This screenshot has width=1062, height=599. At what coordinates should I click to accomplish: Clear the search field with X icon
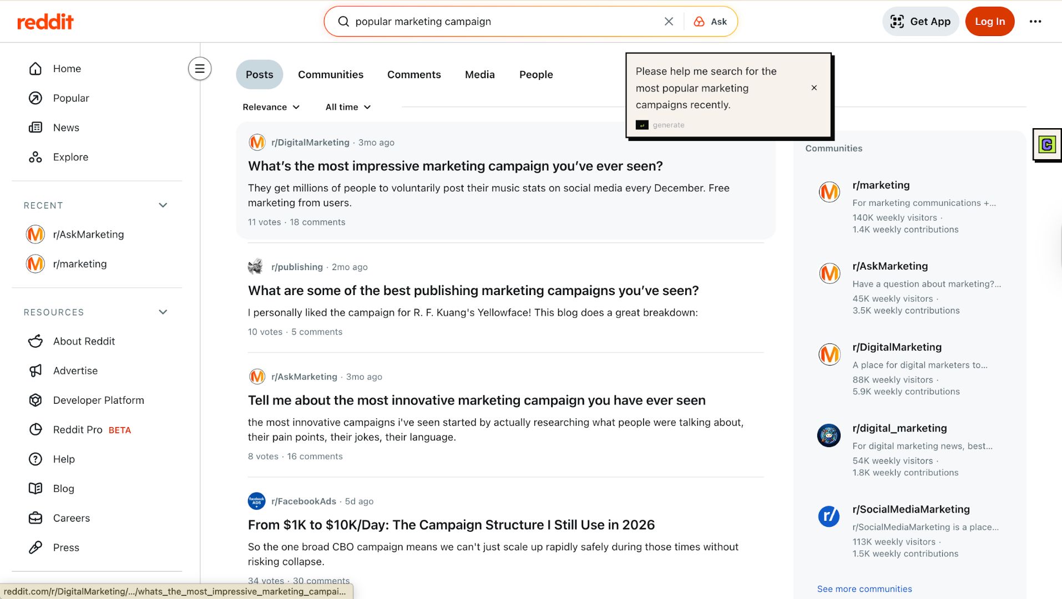(669, 22)
